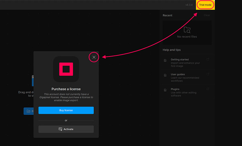242x146 pixels.
Task: Click the No recent files text
Action: point(187,37)
